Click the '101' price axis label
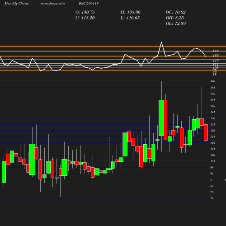This screenshot has height=226, width=226. (212, 161)
